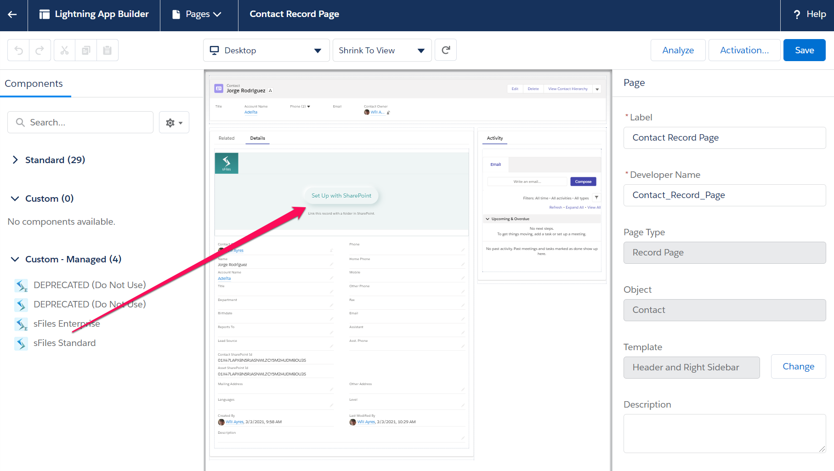Click the Save button
Screen dimensions: 834x471
pyautogui.click(x=804, y=50)
